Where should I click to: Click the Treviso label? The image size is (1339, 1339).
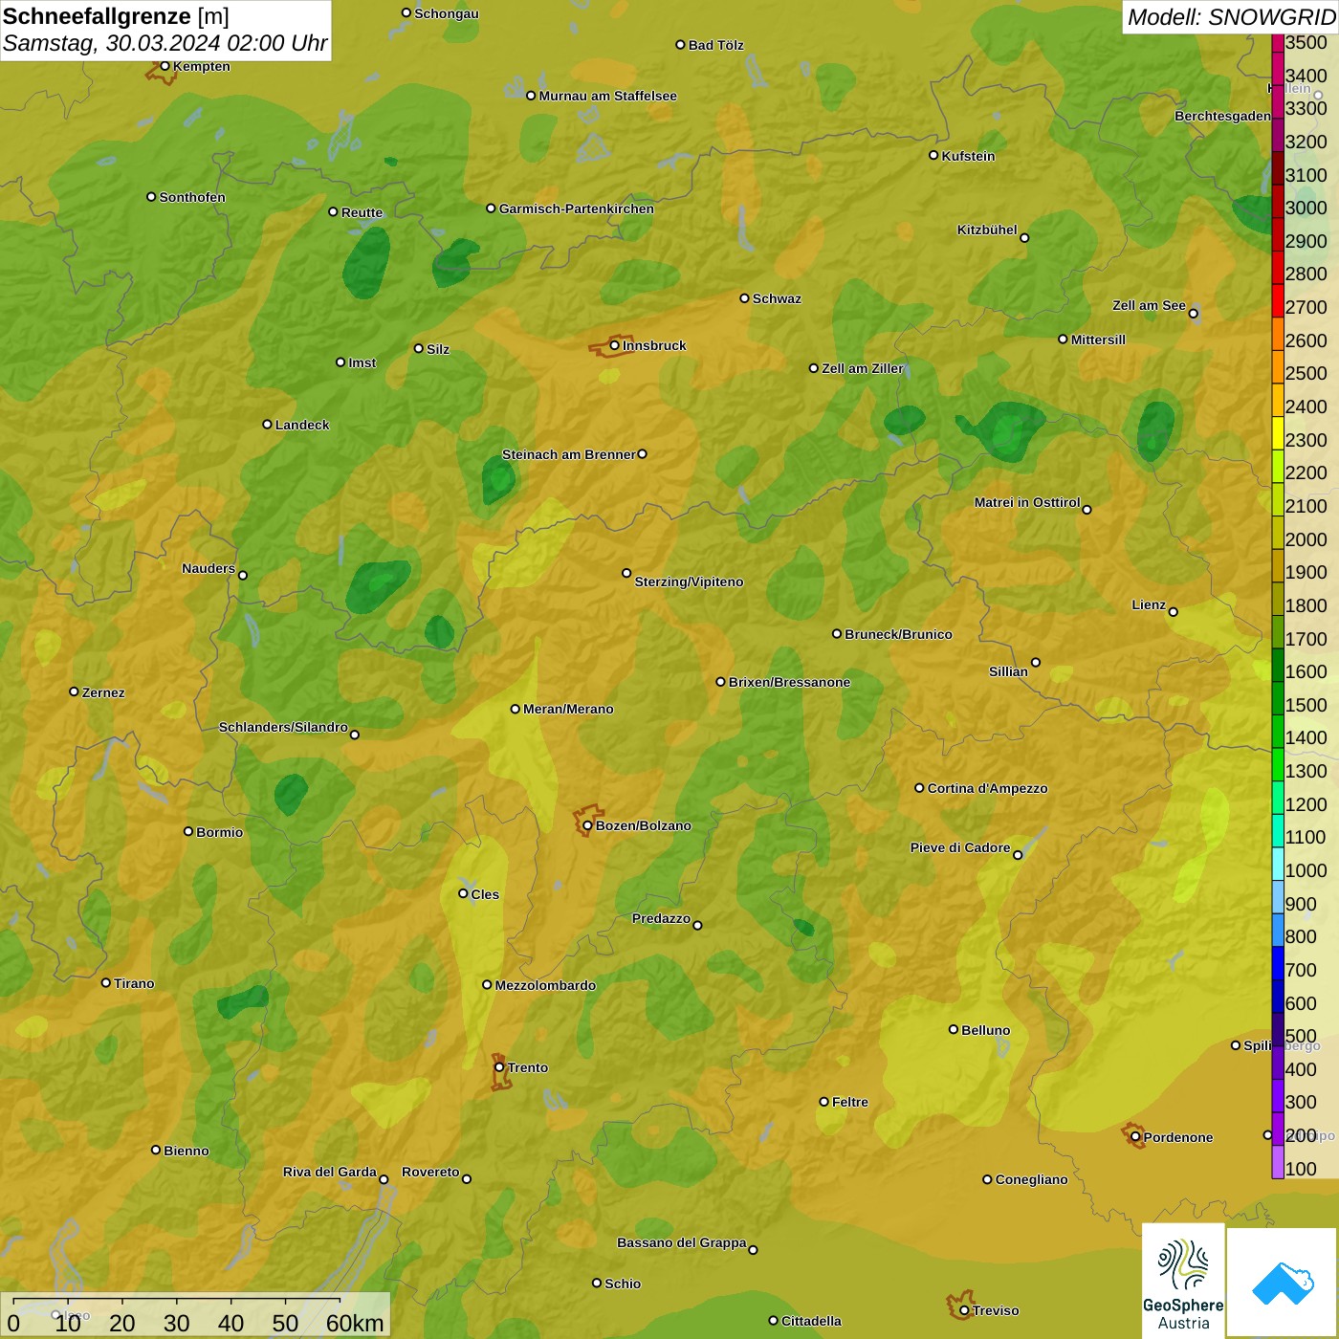click(x=996, y=1310)
